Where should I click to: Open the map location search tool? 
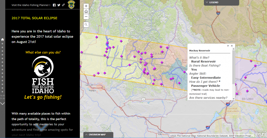click(86, 25)
